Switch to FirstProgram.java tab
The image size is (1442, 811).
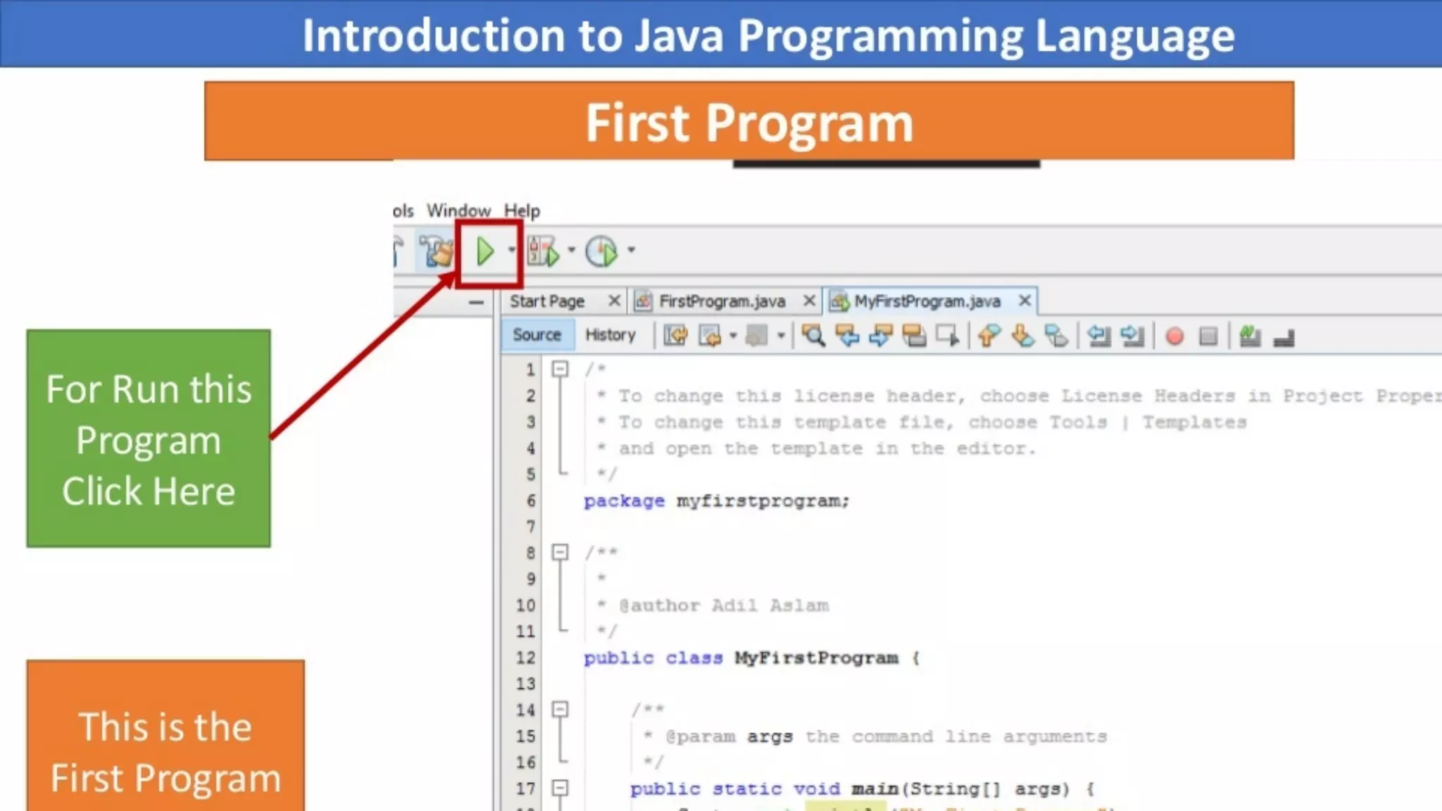pos(721,301)
